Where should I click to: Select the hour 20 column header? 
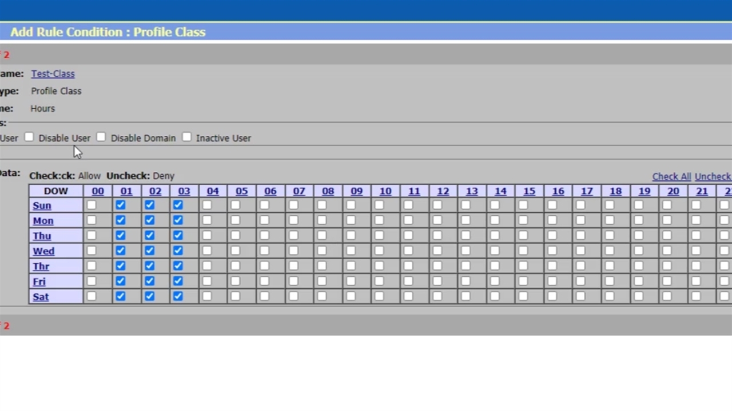tap(673, 191)
